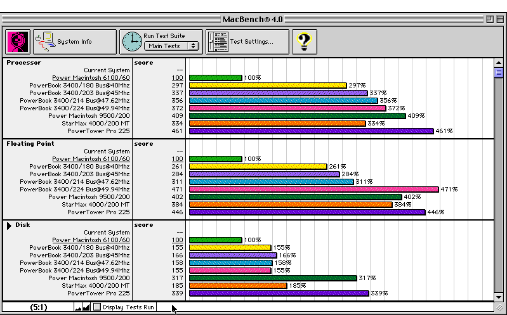Click the scrollbar down arrow
This screenshot has width=507, height=315.
pyautogui.click(x=499, y=296)
